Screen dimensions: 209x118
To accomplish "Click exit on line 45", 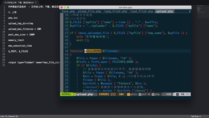I will (x=80, y=40).
